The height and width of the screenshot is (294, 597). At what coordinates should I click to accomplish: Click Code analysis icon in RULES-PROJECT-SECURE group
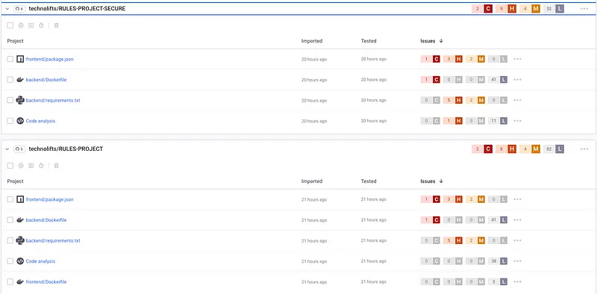coord(20,121)
